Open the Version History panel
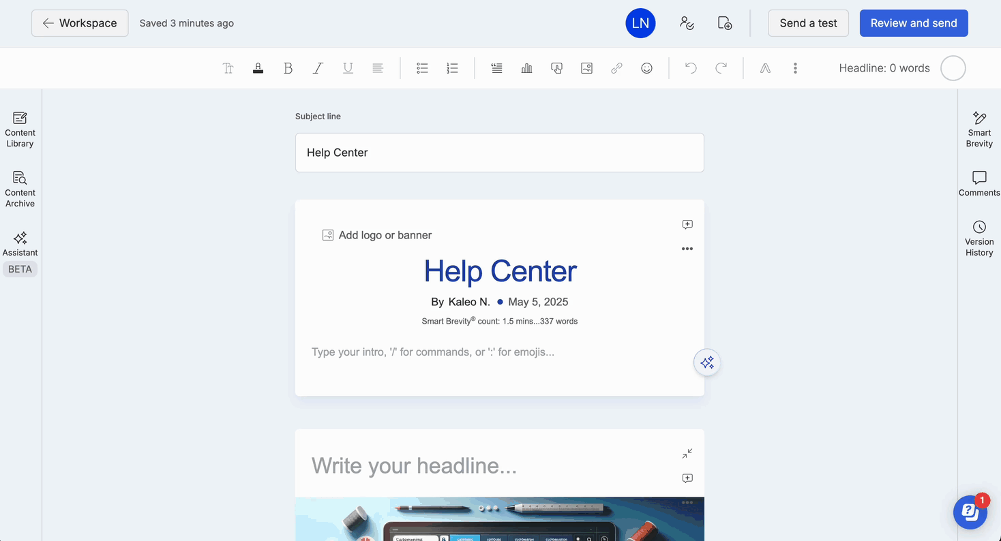This screenshot has height=541, width=1001. pyautogui.click(x=979, y=238)
